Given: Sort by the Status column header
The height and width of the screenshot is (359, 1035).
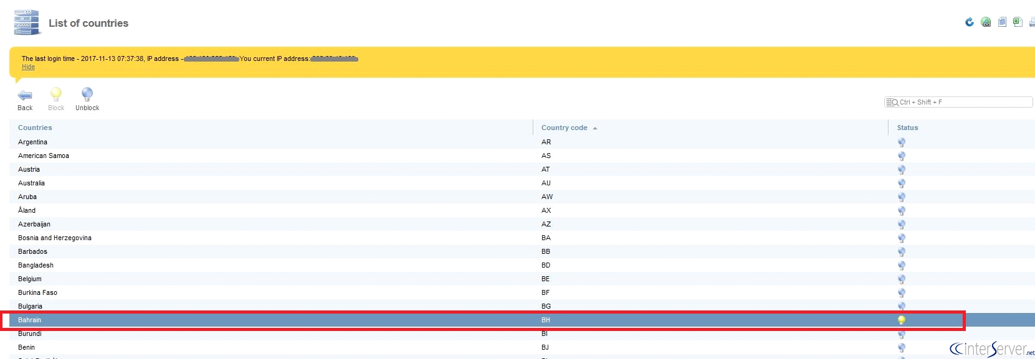Looking at the screenshot, I should [x=907, y=128].
